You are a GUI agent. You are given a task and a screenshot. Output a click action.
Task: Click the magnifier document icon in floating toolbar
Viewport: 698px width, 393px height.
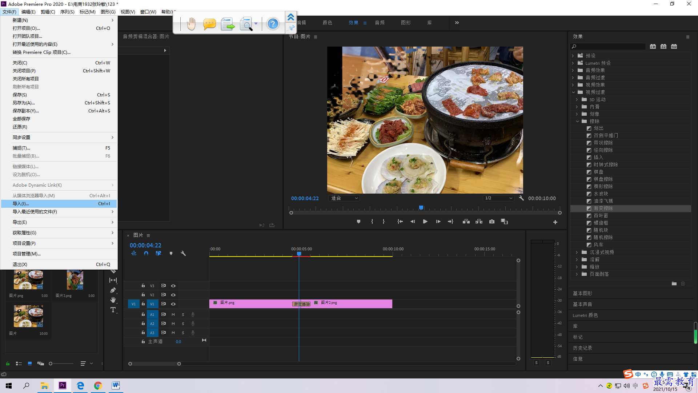[246, 24]
